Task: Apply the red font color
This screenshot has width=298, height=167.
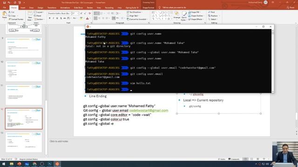Action: pos(88,19)
